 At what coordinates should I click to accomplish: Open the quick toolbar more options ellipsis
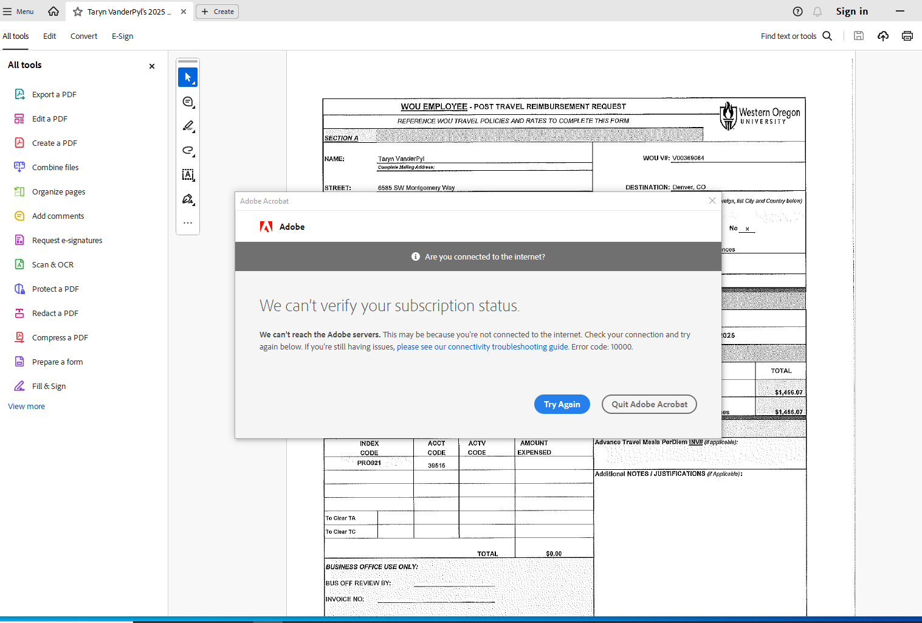click(188, 222)
